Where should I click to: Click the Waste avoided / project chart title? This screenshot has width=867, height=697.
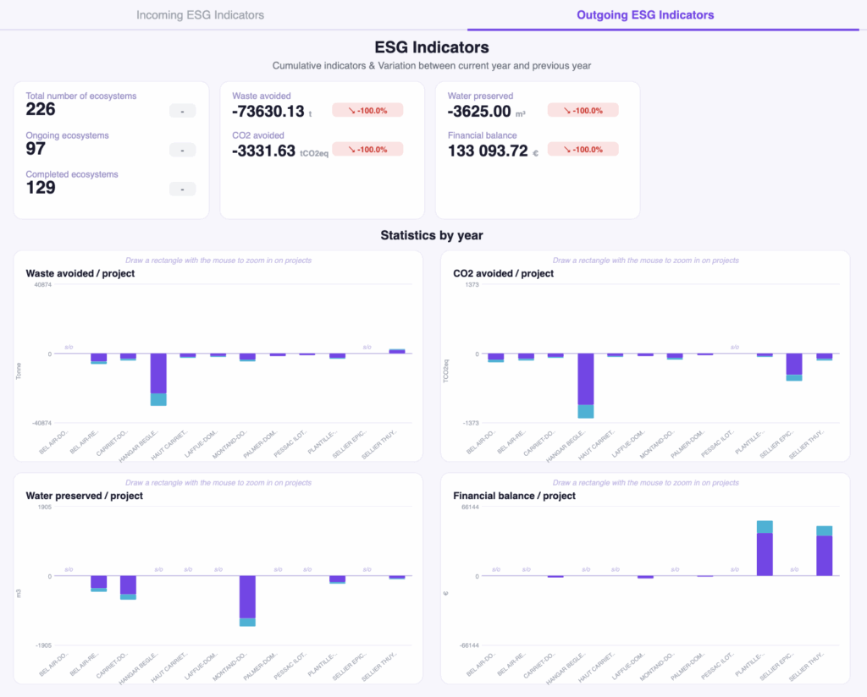click(80, 273)
